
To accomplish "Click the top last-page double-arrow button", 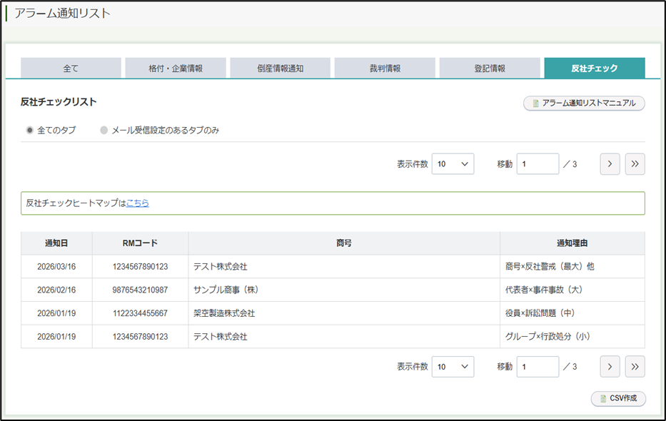I will (x=635, y=164).
